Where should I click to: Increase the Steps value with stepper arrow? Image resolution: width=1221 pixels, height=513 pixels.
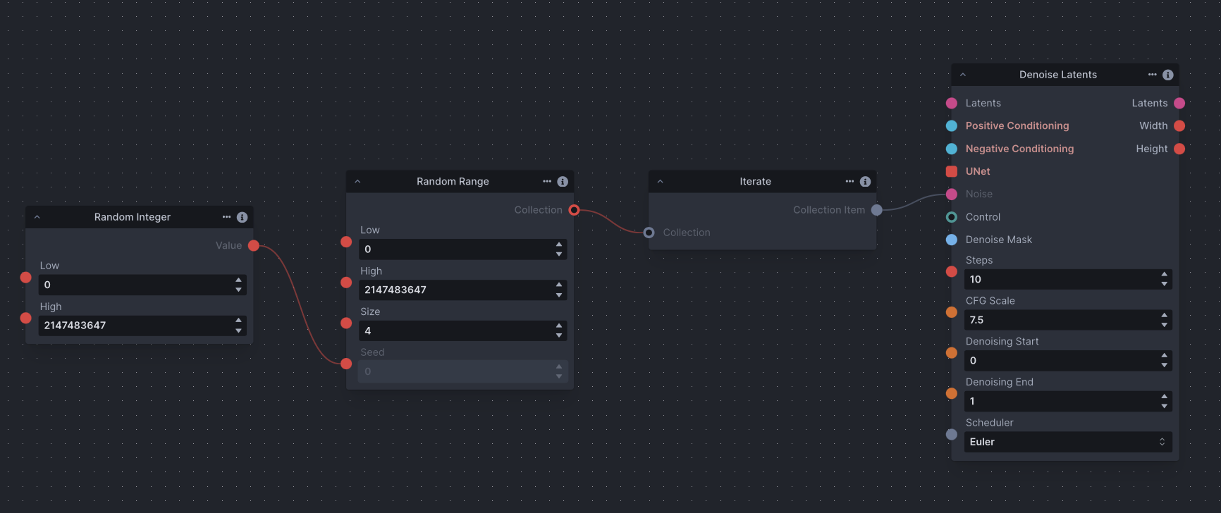tap(1164, 274)
